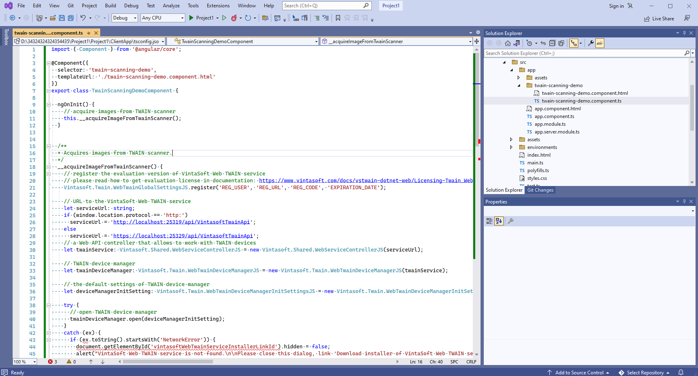Click the Home icon in Solution Explorer
The width and height of the screenshot is (698, 376).
(x=507, y=43)
